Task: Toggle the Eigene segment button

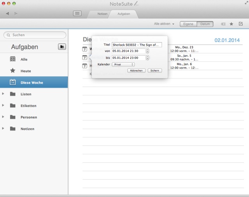Action: (188, 24)
